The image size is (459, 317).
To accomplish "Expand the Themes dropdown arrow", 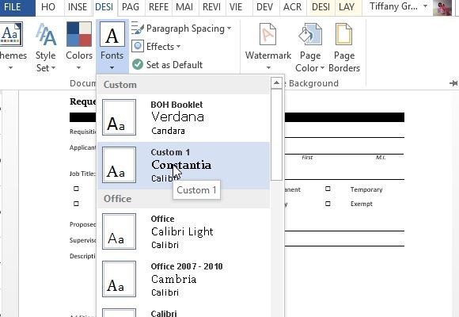I will pyautogui.click(x=10, y=68).
